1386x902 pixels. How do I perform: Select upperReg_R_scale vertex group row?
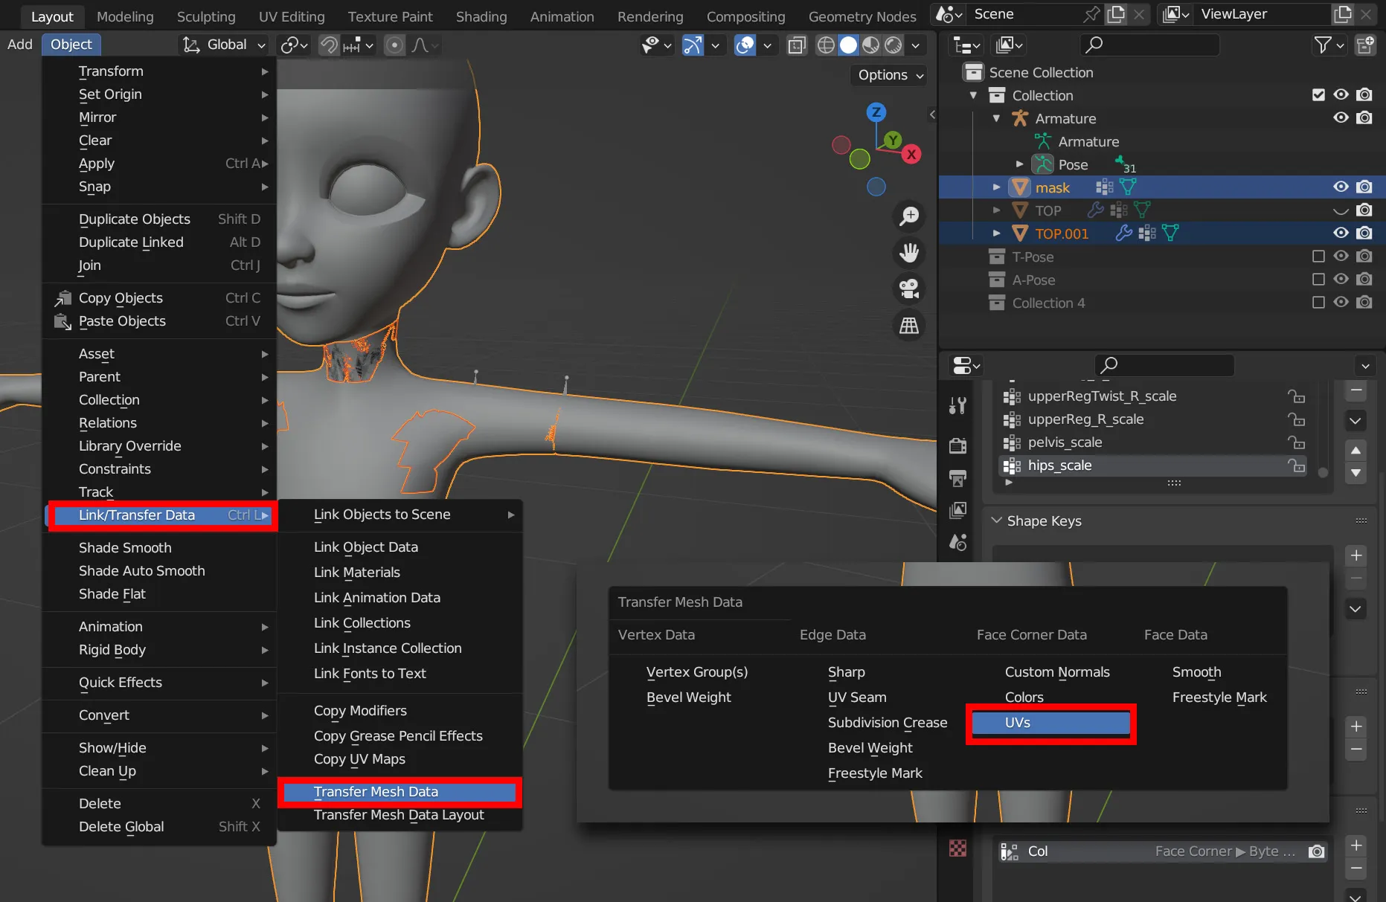(x=1152, y=419)
